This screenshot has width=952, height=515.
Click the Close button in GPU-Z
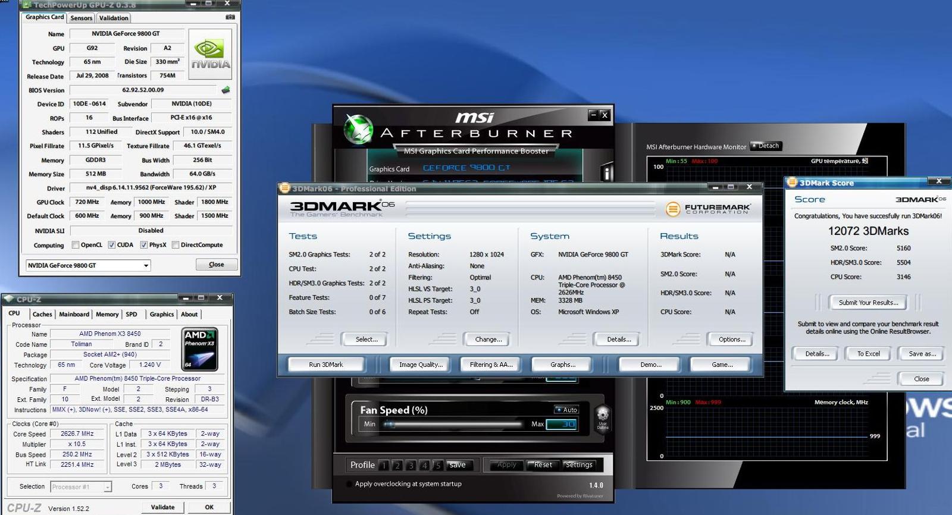click(217, 265)
